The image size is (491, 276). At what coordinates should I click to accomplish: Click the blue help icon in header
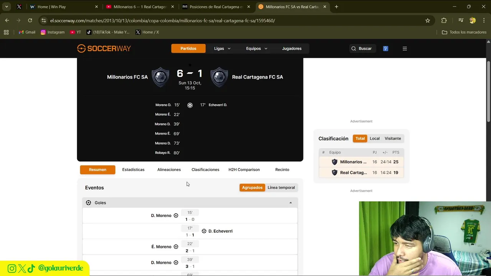coord(386,49)
